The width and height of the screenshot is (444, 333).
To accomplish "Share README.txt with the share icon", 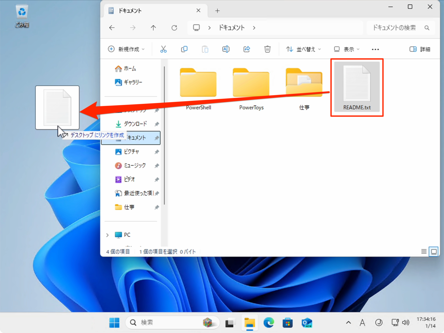I will pos(247,49).
